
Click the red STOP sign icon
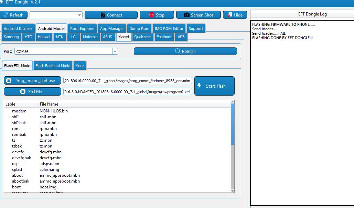pos(151,15)
